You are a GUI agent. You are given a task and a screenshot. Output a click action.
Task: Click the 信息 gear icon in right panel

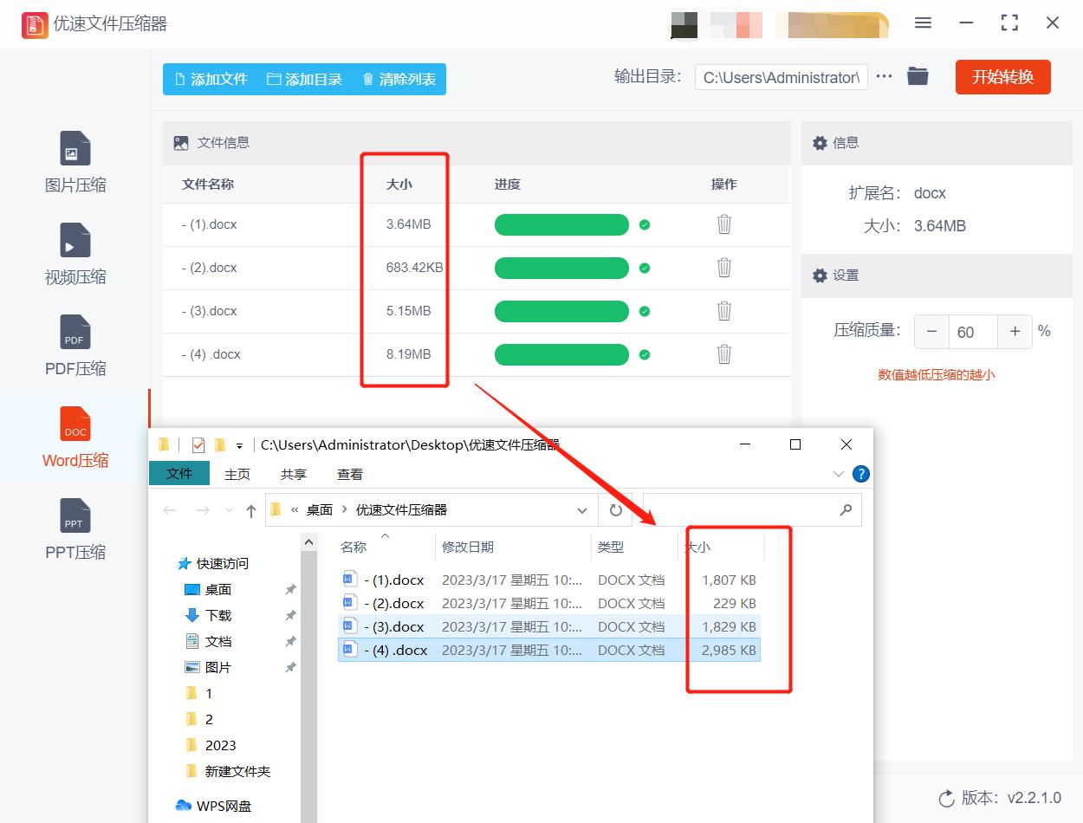coord(820,143)
